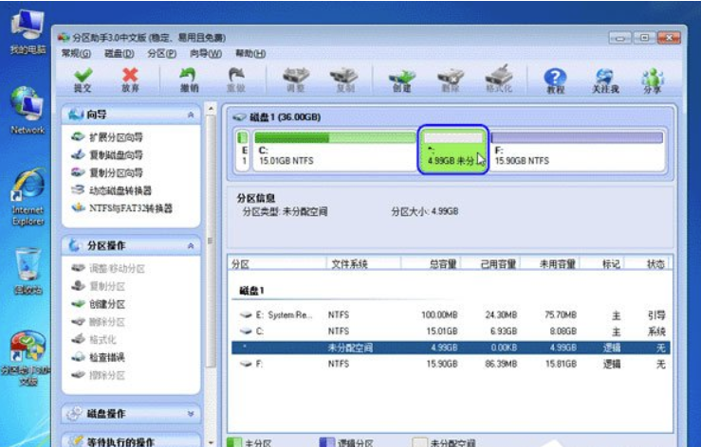Click the 提交 (commit) toolbar icon
This screenshot has height=447, width=701.
[x=83, y=80]
